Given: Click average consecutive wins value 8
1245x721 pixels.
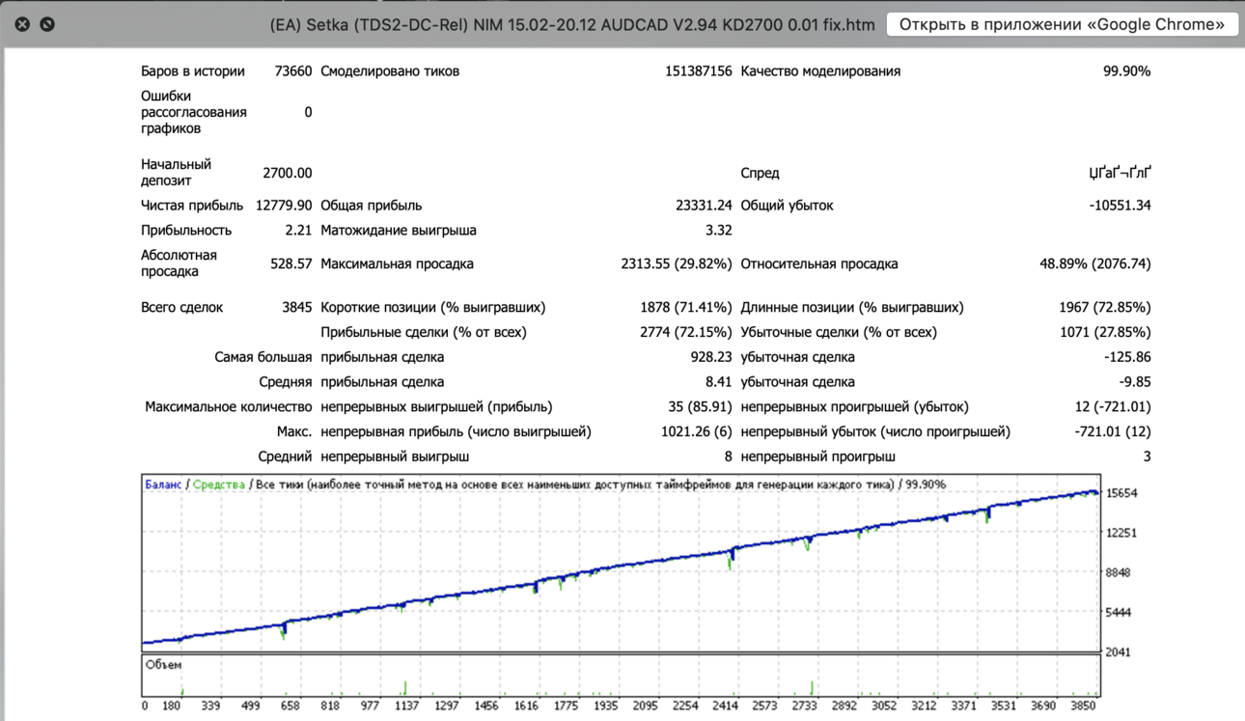Looking at the screenshot, I should tap(728, 457).
